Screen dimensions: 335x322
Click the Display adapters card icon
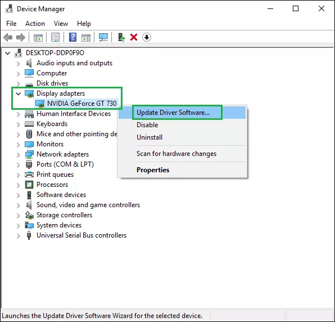click(29, 93)
